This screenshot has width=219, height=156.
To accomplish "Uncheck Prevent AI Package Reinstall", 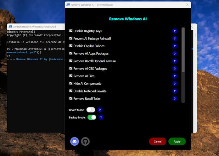I will 71,38.
